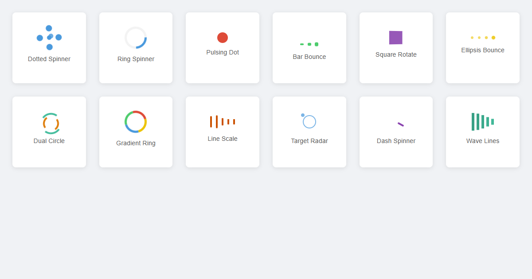Click the Dotted Spinner label
This screenshot has height=279, width=532.
[x=49, y=58]
